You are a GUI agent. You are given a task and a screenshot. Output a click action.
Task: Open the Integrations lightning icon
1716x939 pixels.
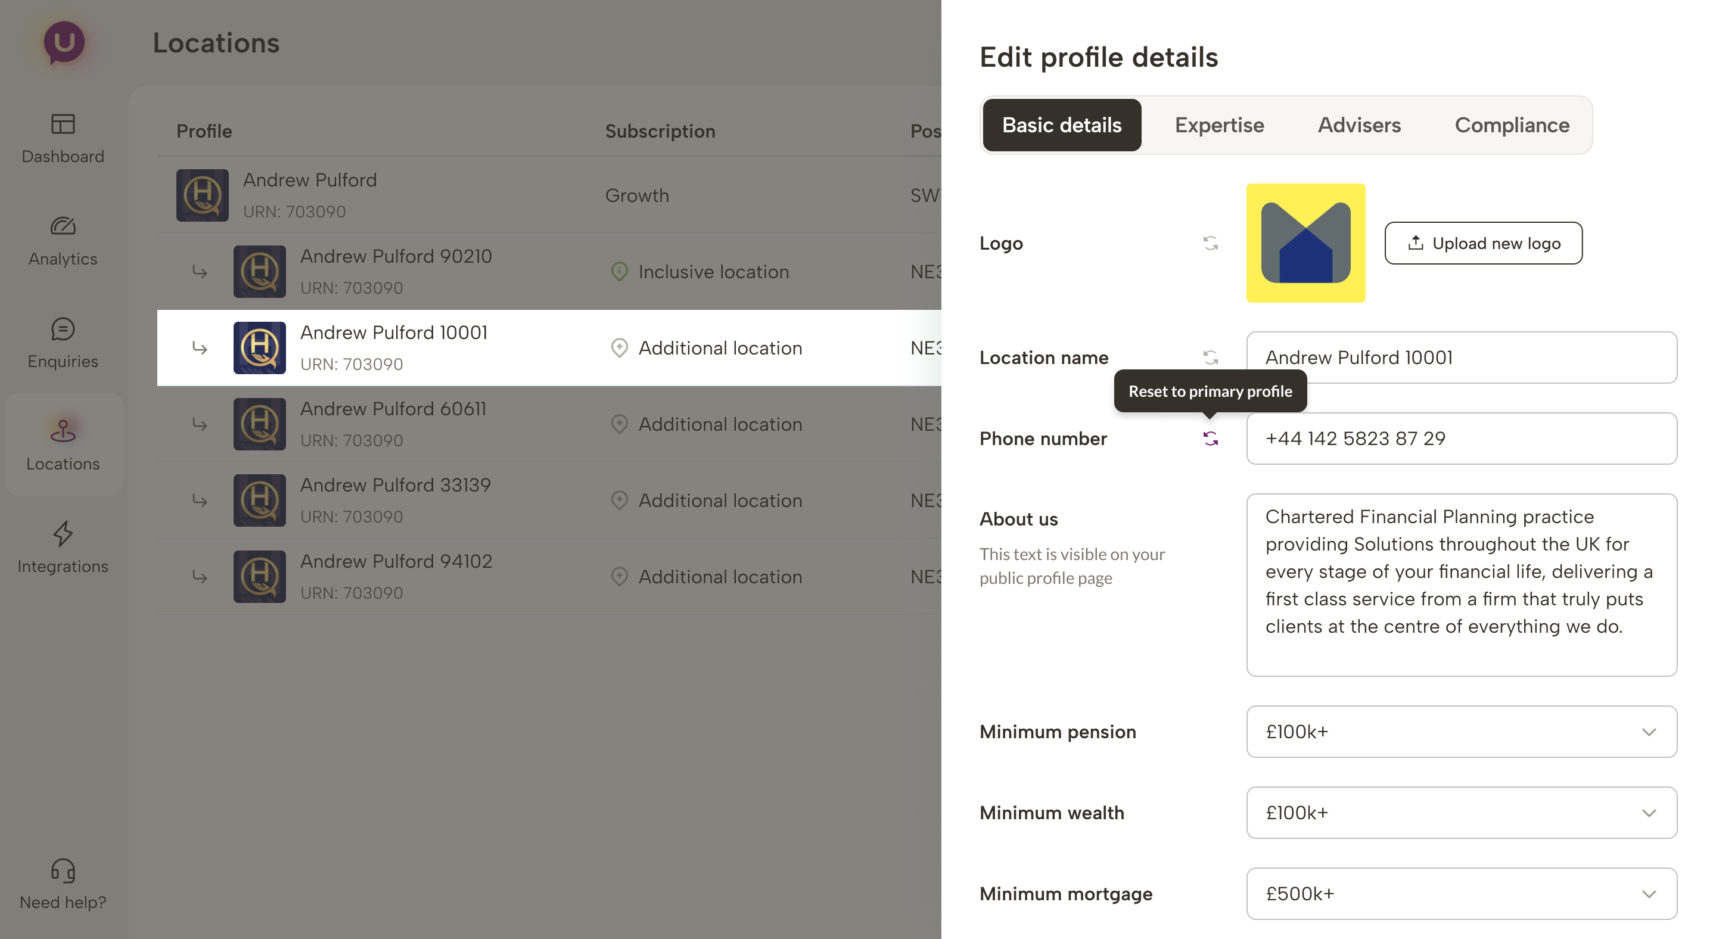pos(63,534)
